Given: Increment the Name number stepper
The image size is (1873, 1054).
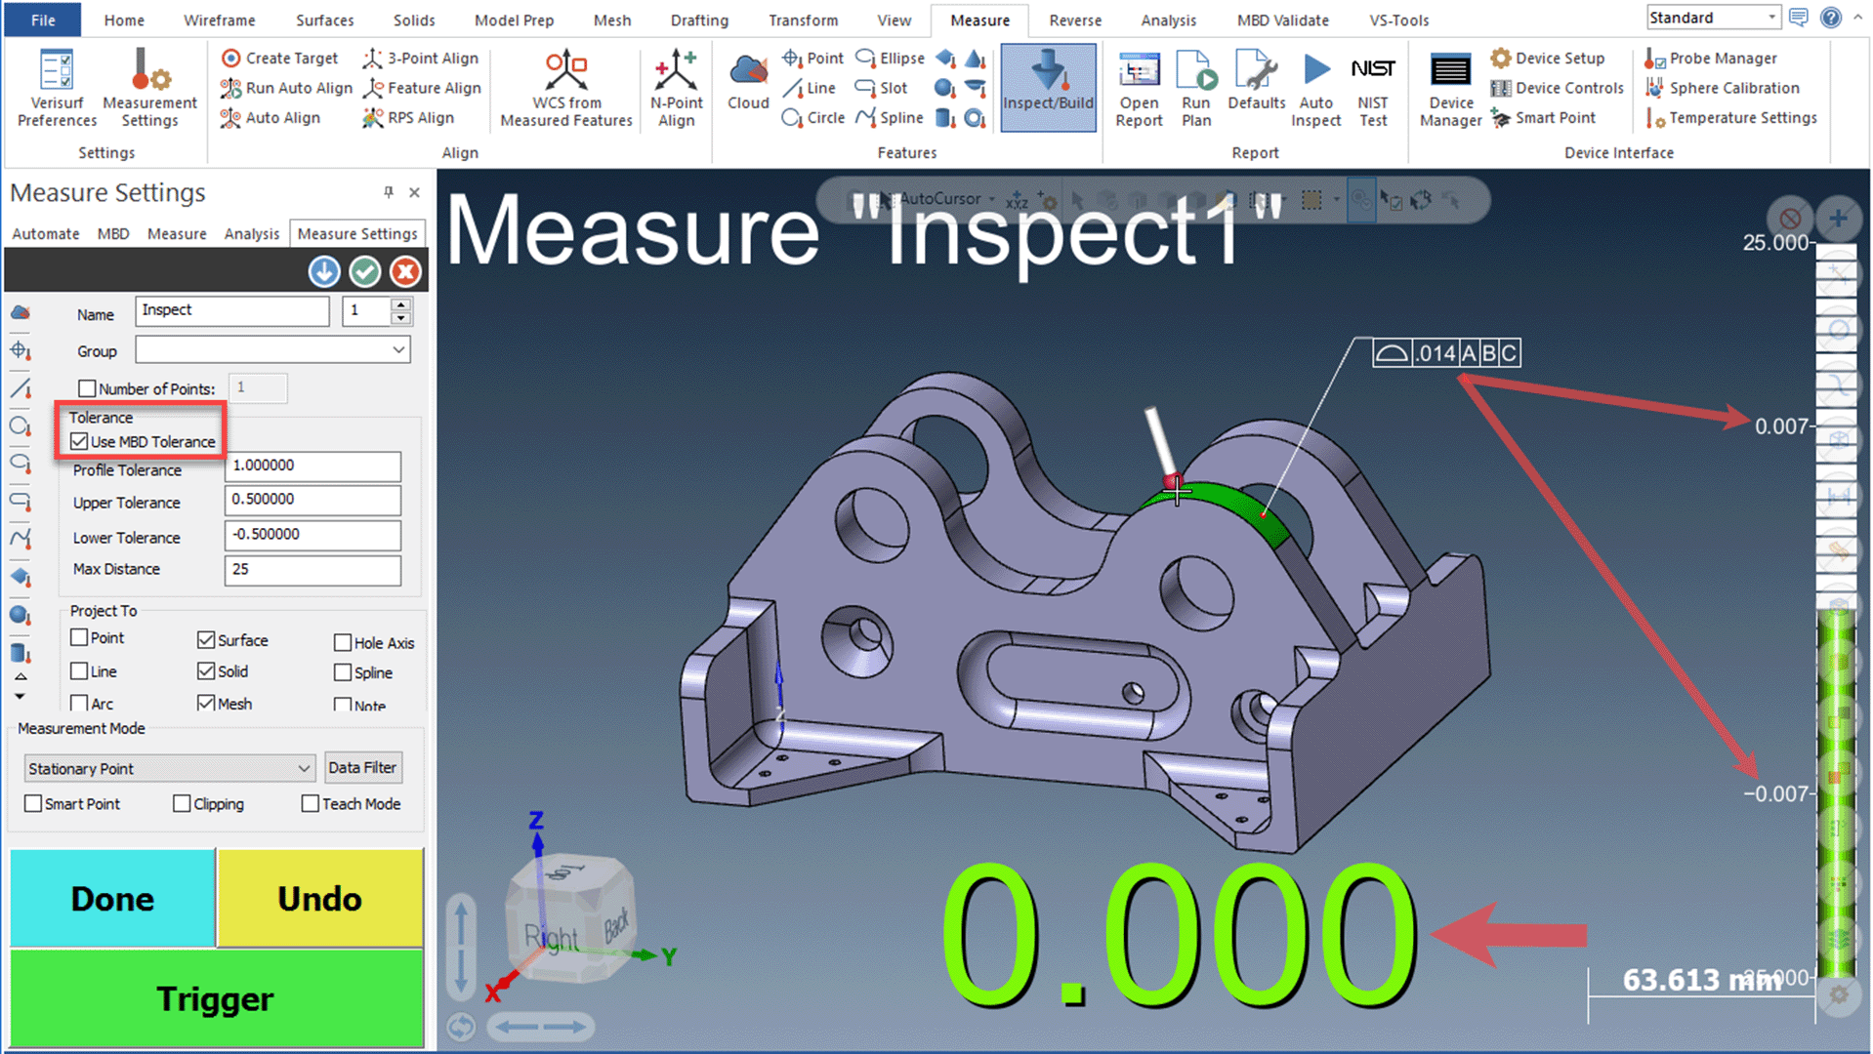Looking at the screenshot, I should (400, 304).
